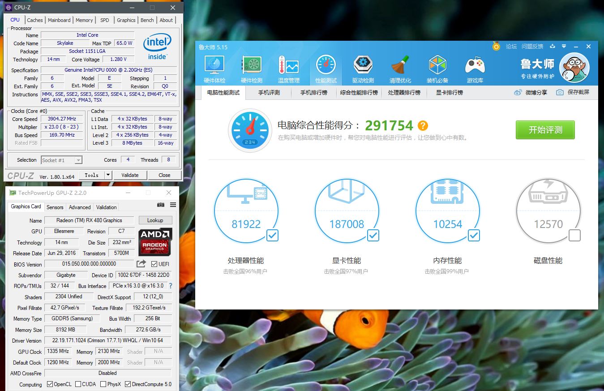Open 驱动检测 driver detection
The height and width of the screenshot is (391, 604).
click(363, 69)
